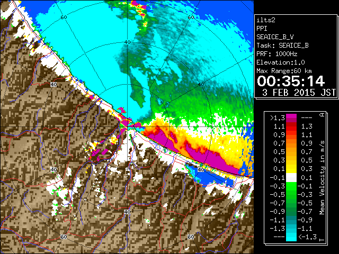Click the 40 range label due south
This screenshot has width=339, height=254.
tap(127, 212)
